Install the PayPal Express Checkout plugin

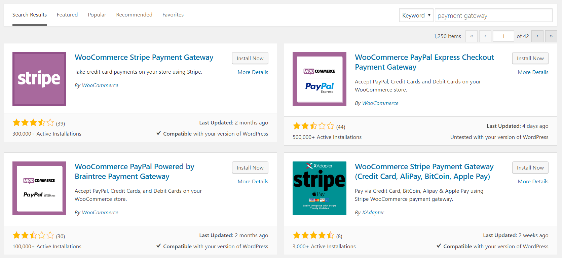point(530,58)
